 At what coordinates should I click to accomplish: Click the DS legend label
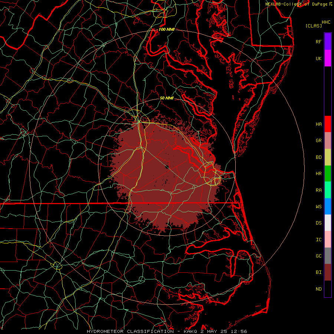pos(318,223)
